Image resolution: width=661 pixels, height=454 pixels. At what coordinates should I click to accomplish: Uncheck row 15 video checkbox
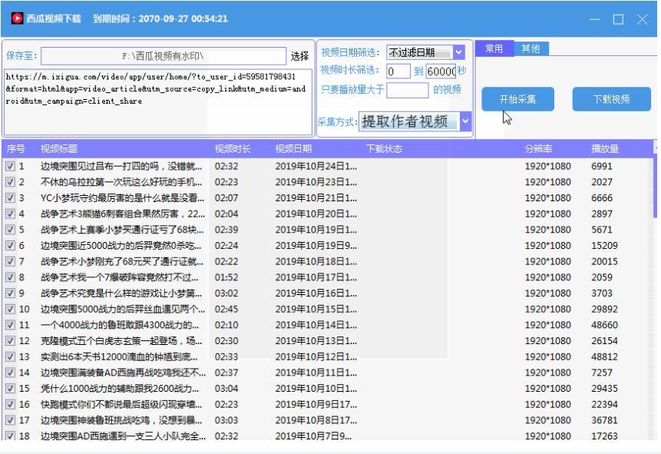coord(10,389)
